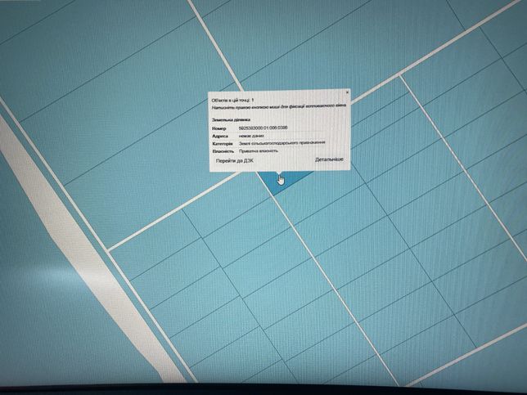Close the parcel info popup
Image resolution: width=527 pixels, height=395 pixels.
pos(347,92)
